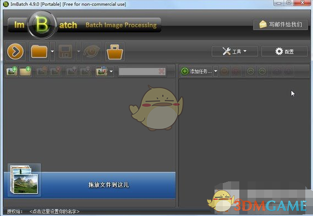Click the sort images icon

click(x=102, y=71)
